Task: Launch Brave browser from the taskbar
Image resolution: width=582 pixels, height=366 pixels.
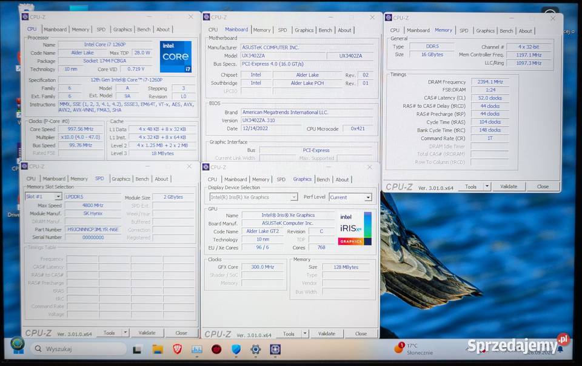Action: pos(178,349)
